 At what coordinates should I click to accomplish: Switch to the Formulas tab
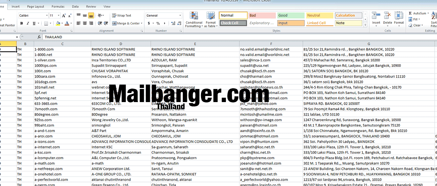coord(58,6)
